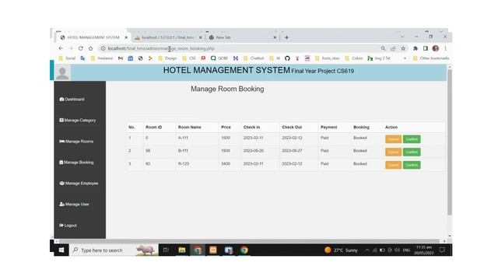This screenshot has height=280, width=498.
Task: Reload the page
Action: click(81, 48)
